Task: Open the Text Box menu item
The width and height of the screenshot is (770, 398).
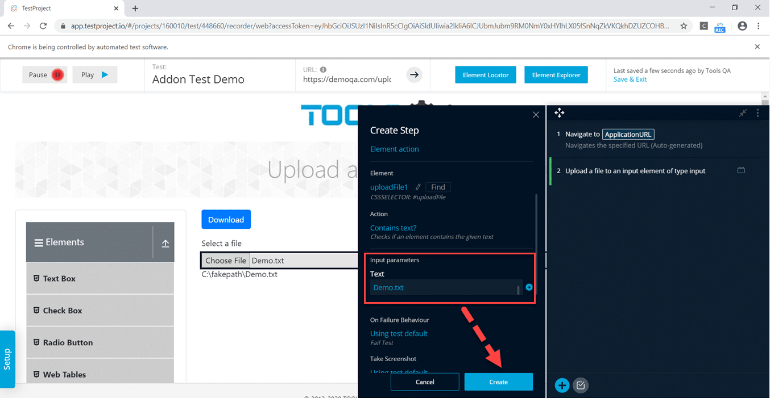Action: 100,278
